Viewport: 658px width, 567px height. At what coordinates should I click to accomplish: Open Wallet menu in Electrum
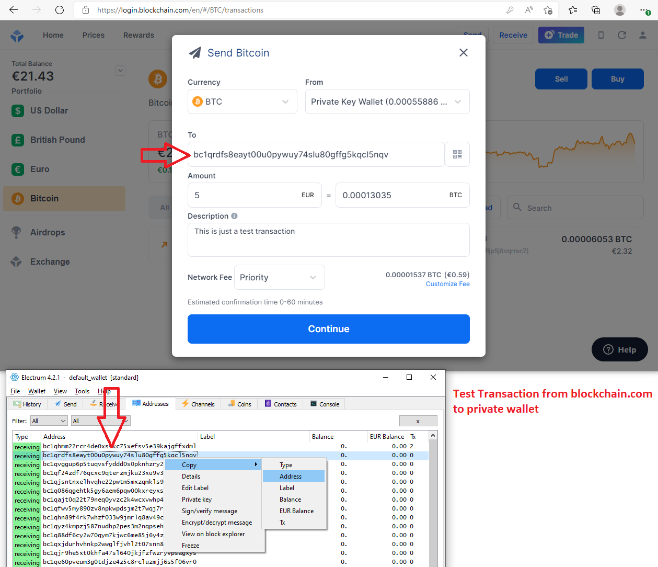[37, 391]
